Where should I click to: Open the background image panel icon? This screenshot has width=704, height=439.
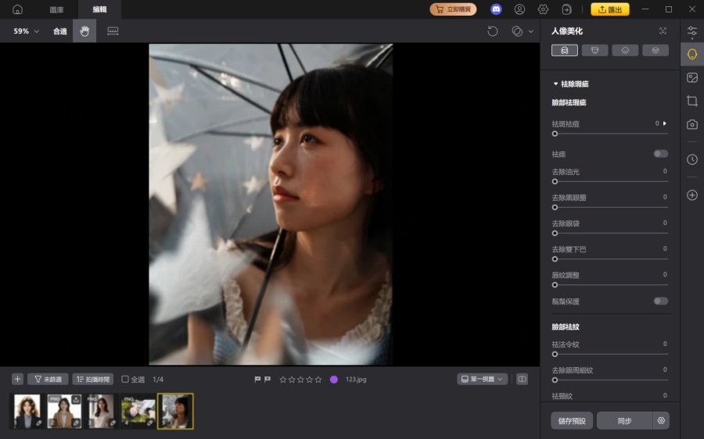tap(692, 77)
